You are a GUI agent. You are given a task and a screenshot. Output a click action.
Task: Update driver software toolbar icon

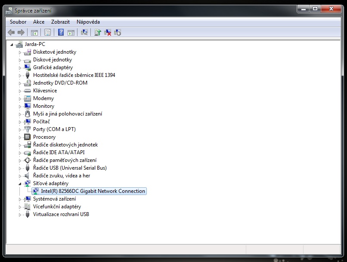[98, 32]
